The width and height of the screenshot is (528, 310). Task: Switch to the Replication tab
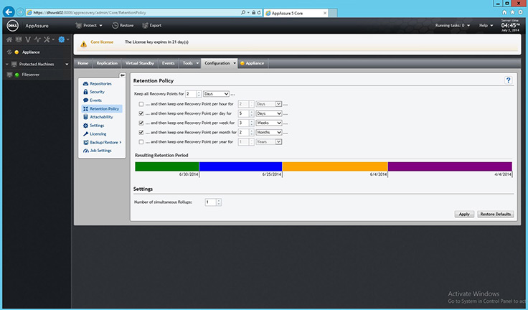coord(107,63)
